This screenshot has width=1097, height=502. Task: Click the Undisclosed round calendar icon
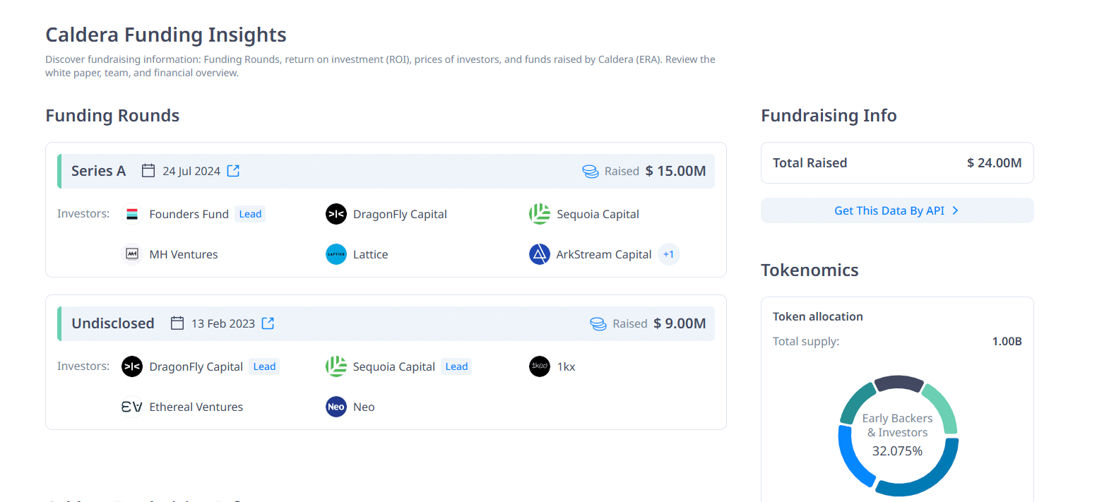tap(177, 323)
